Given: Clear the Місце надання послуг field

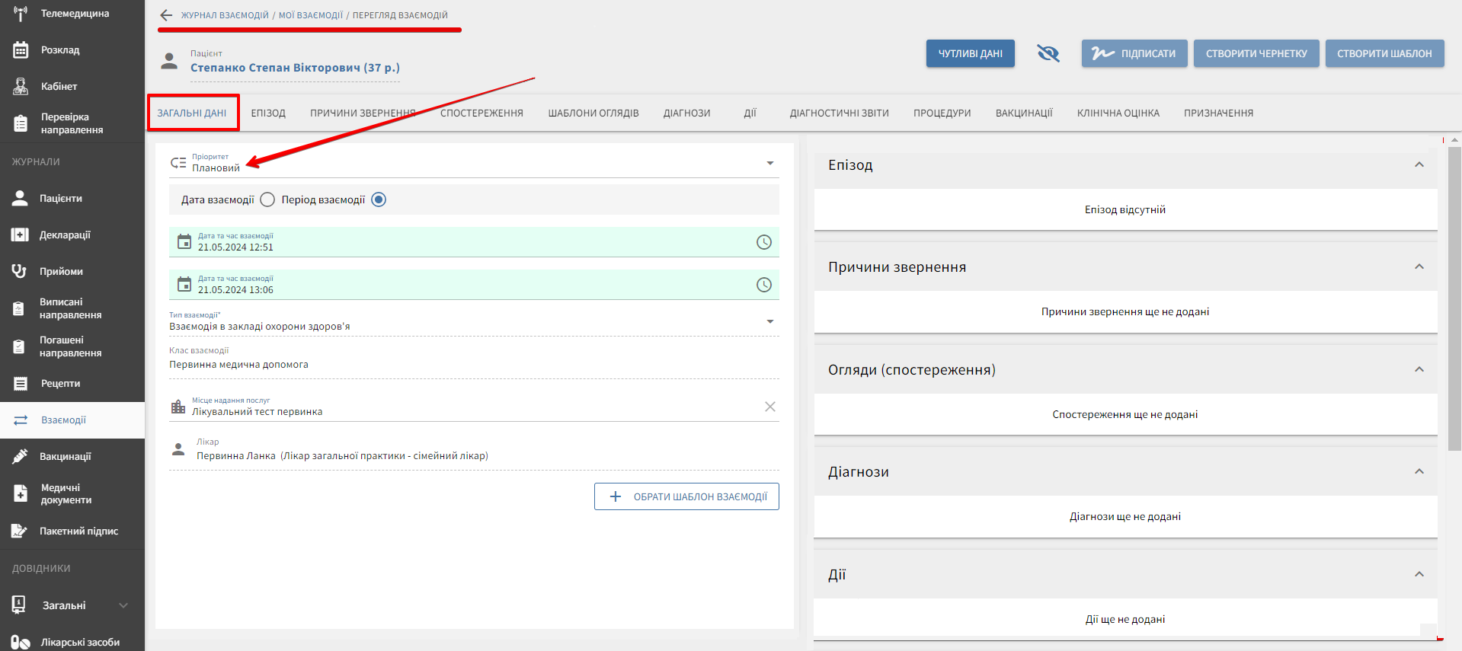Looking at the screenshot, I should [769, 407].
